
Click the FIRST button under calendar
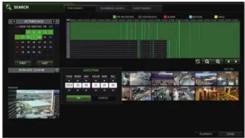[x=23, y=63]
